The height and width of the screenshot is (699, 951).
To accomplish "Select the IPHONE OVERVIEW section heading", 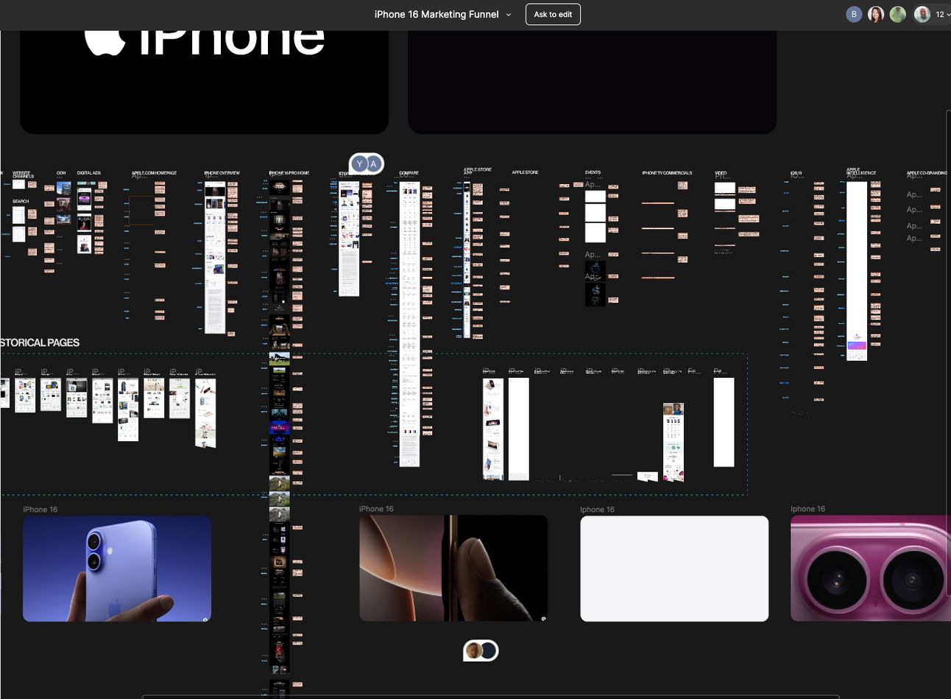I will pyautogui.click(x=222, y=173).
